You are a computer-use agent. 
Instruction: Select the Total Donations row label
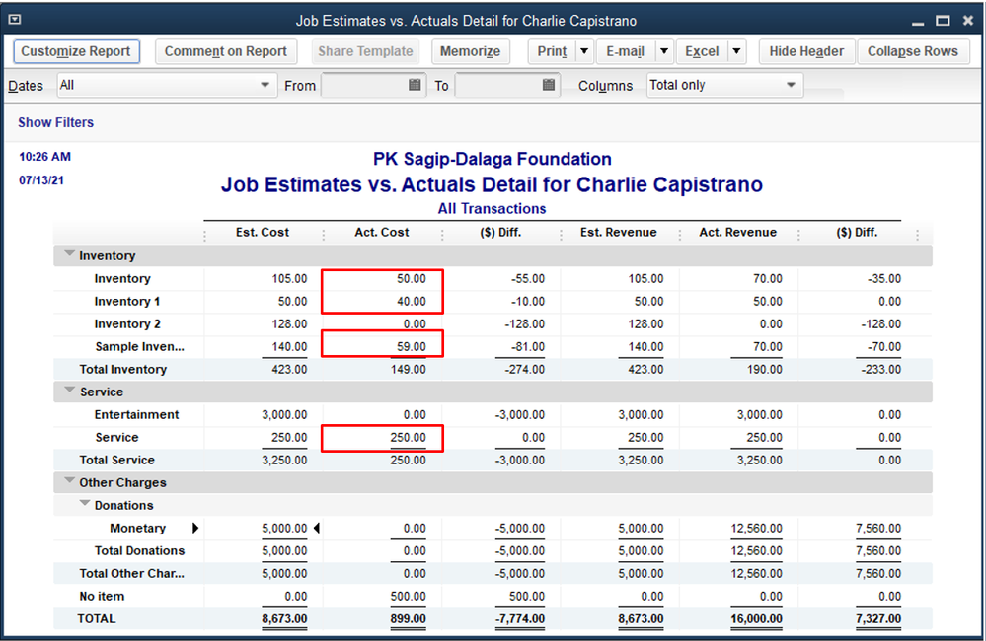[139, 550]
